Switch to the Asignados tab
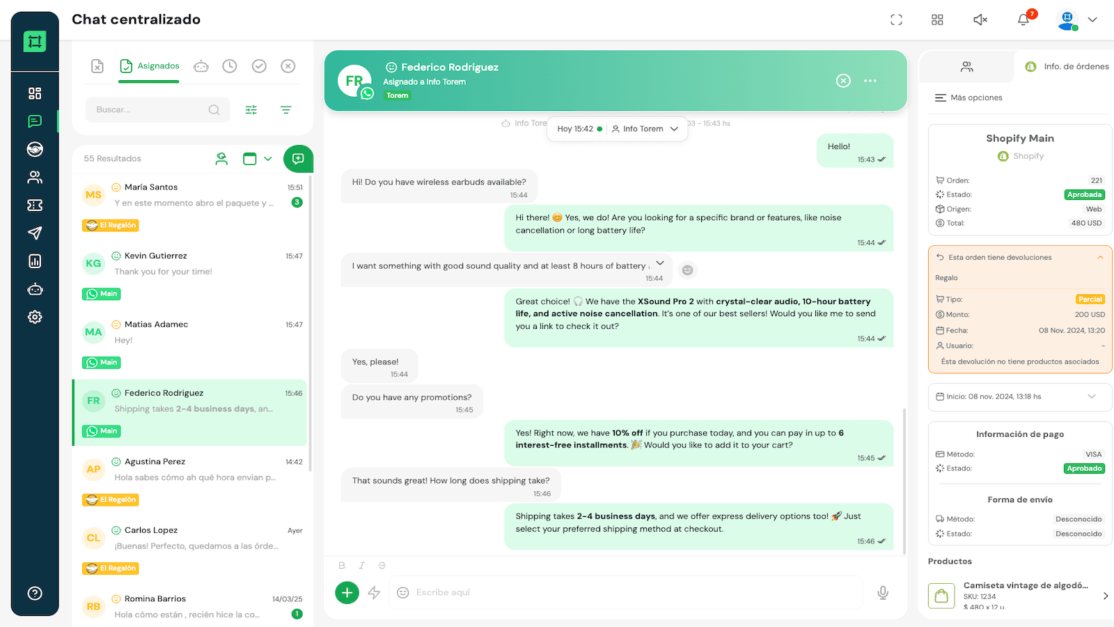 149,65
